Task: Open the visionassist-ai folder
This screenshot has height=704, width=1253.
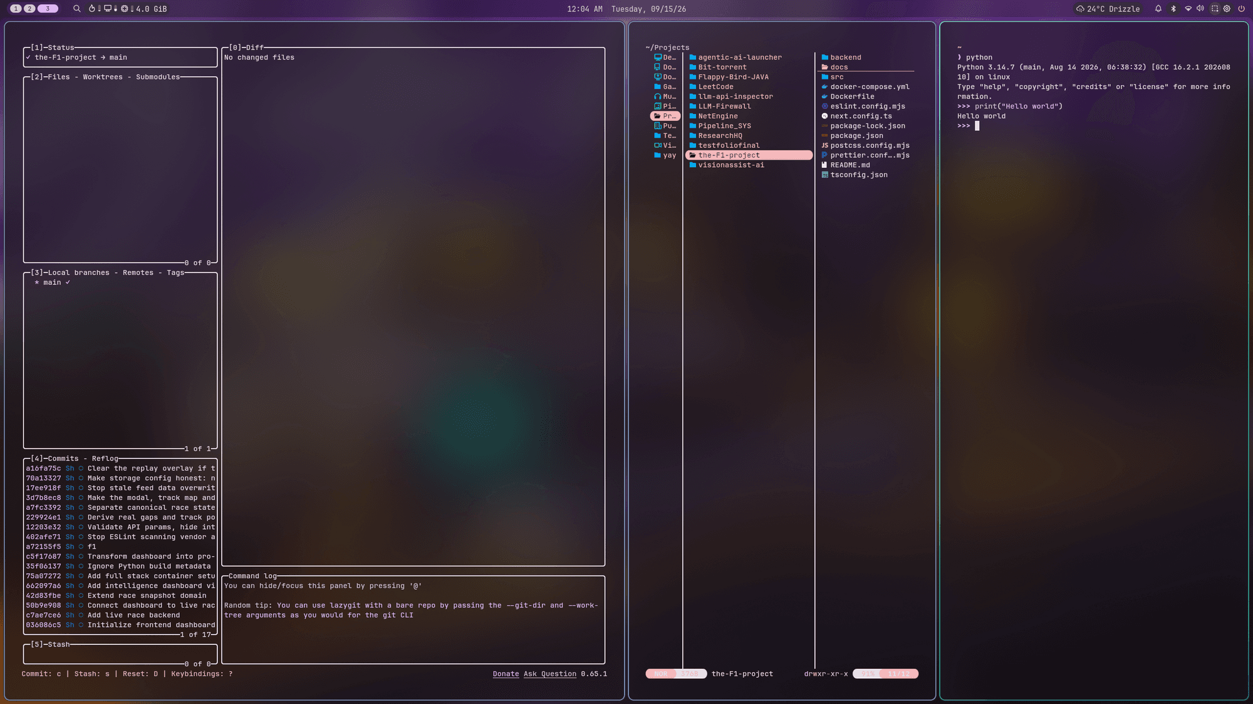Action: (749, 165)
